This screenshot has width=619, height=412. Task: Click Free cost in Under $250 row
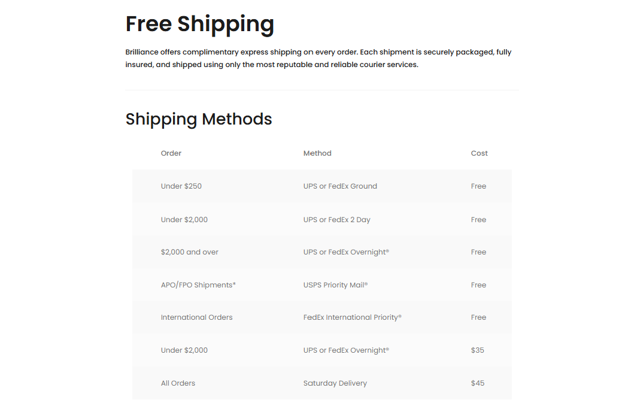478,186
